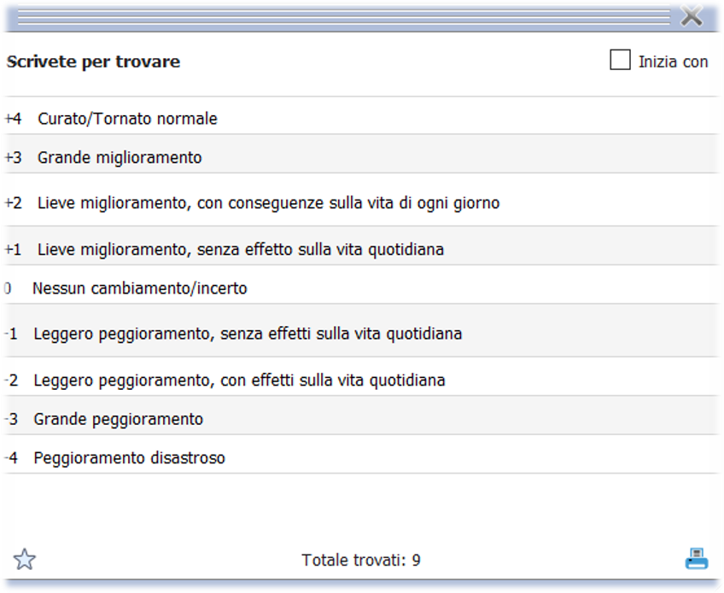Select '+4 Curato/Tornato normale'

point(128,119)
